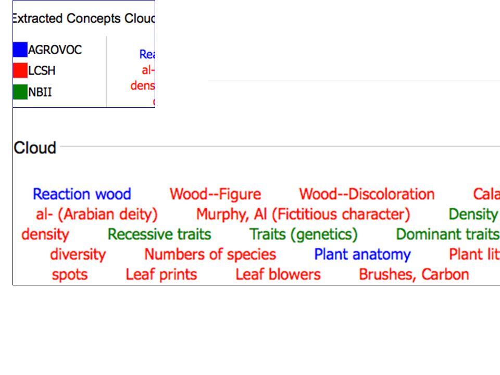Select the Wood--Figure concept link

click(x=215, y=194)
